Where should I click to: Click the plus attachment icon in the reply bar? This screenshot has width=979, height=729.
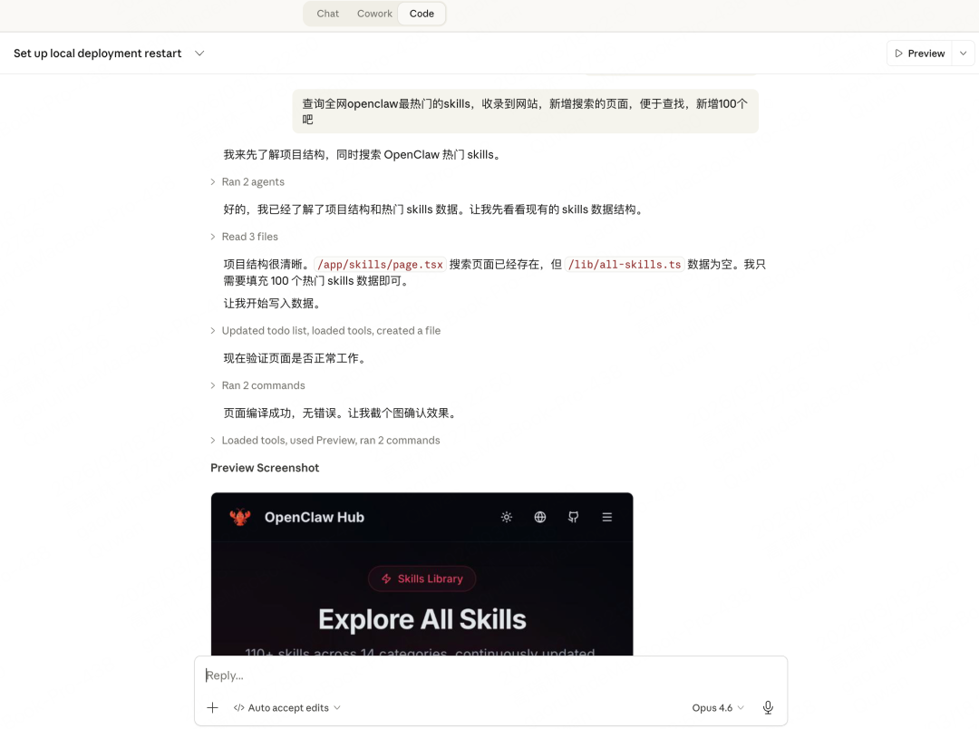click(212, 707)
